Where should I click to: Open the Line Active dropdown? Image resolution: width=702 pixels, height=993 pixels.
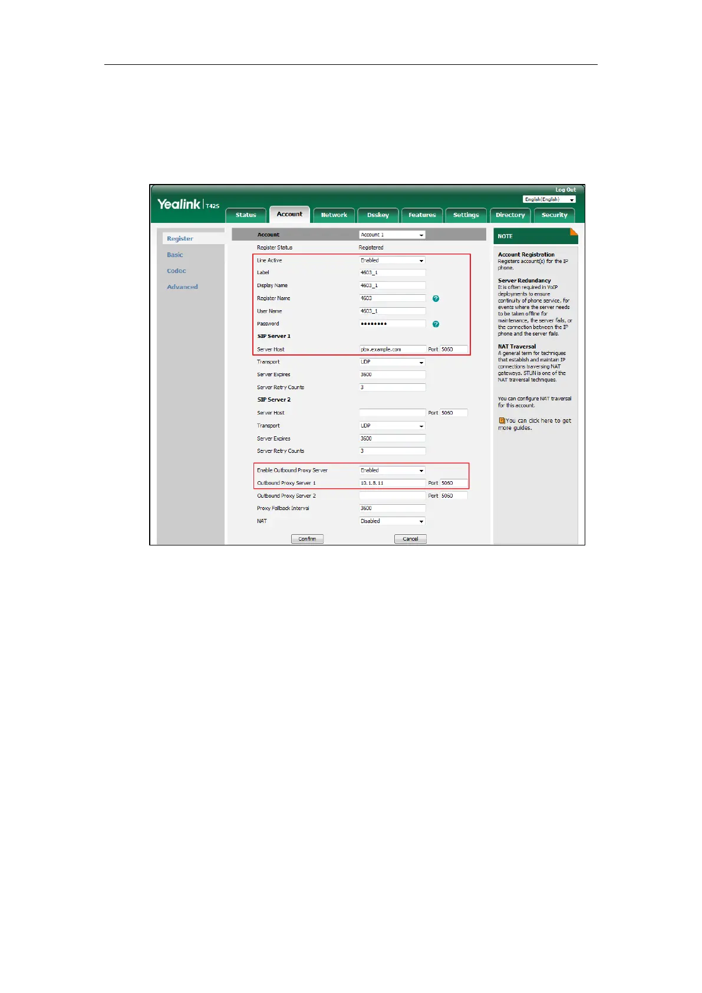pyautogui.click(x=392, y=260)
